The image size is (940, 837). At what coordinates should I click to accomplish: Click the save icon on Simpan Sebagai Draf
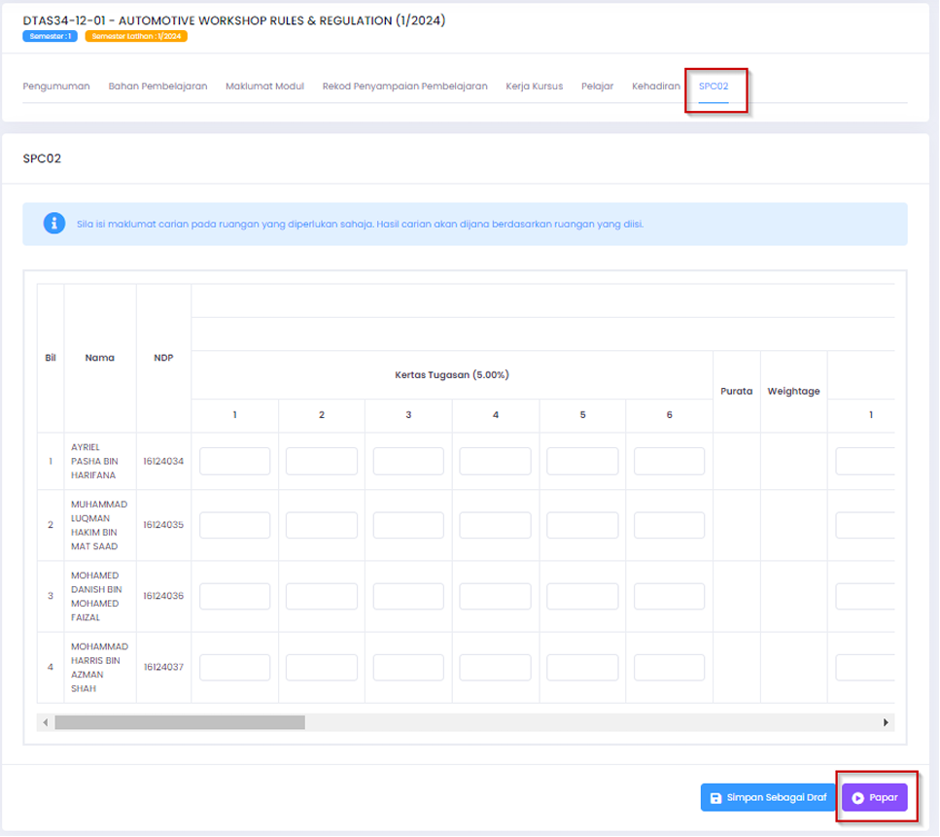tap(716, 798)
